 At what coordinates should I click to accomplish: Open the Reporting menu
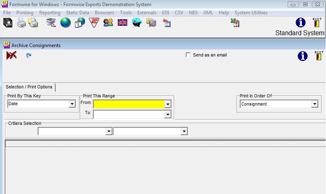point(49,13)
